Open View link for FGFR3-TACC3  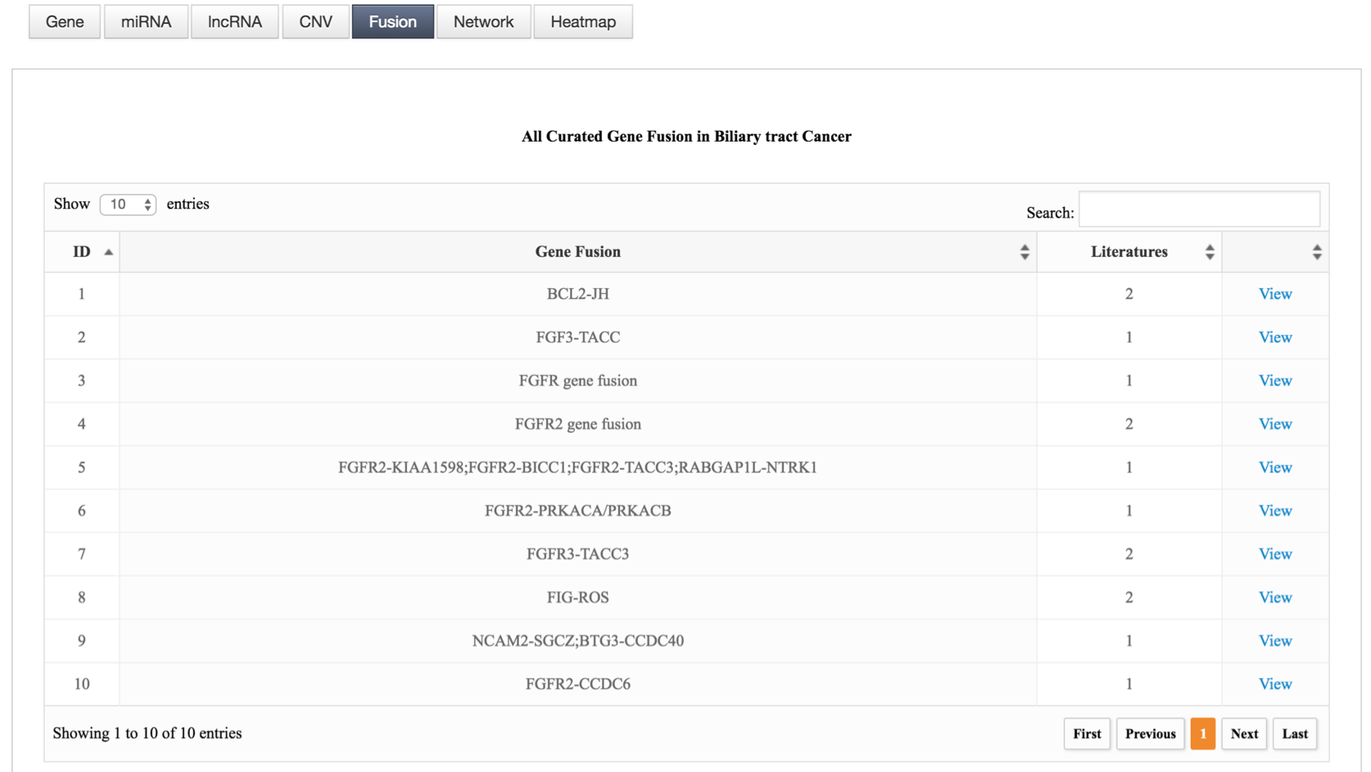[x=1274, y=554]
